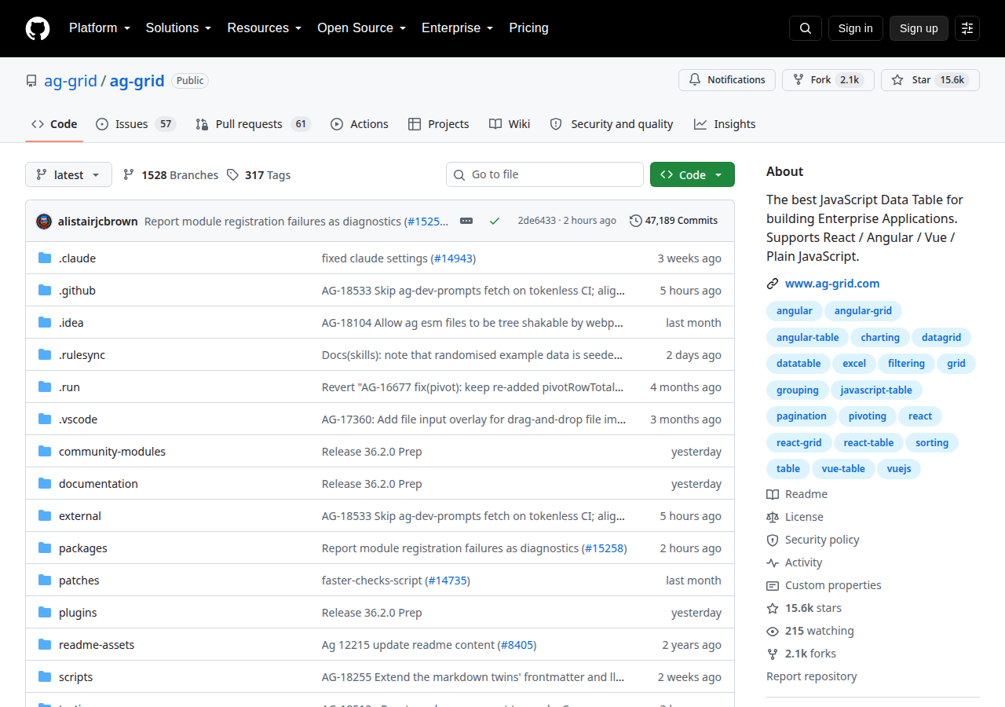Click the Notifications bell button
Screen dimensions: 1005x707
(x=727, y=80)
